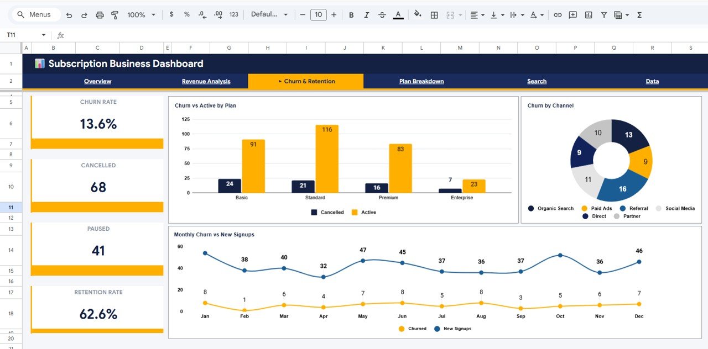Select the Paint format tool
The width and height of the screenshot is (708, 349).
pos(114,15)
